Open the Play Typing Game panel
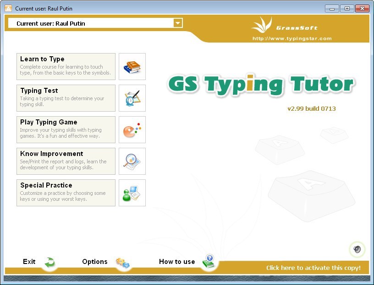 [x=66, y=130]
